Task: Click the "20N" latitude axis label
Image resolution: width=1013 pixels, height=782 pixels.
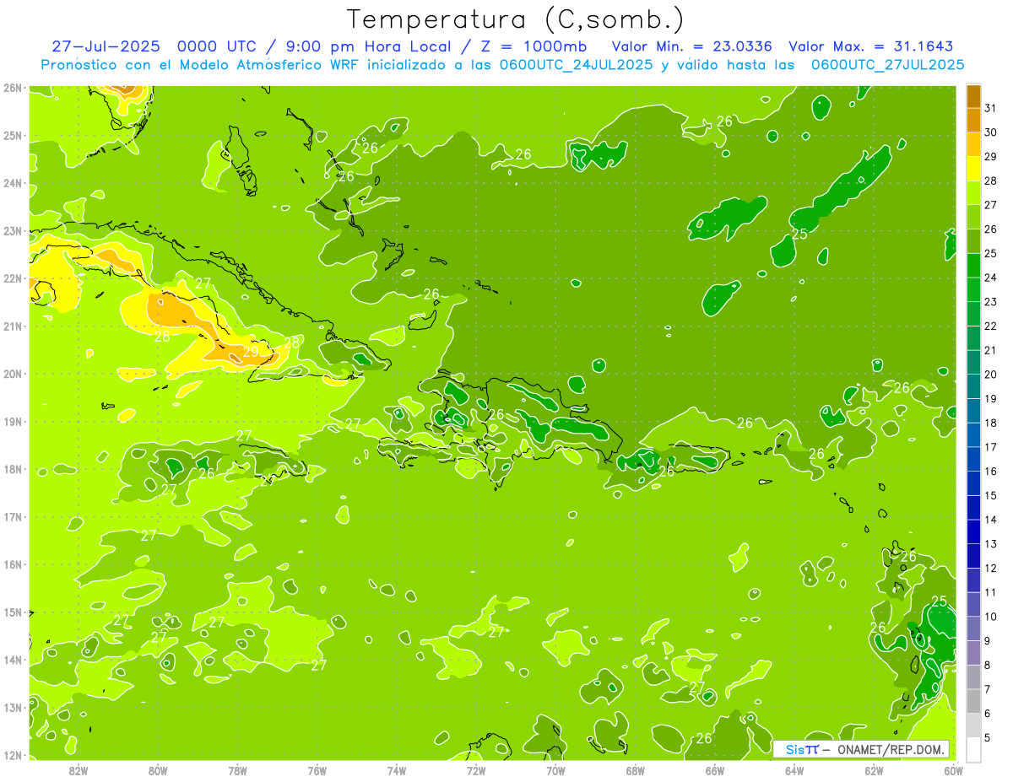Action: 12,374
